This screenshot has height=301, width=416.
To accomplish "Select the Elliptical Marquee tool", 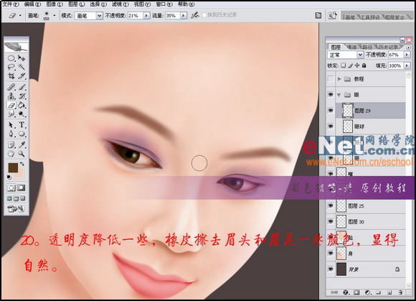I will (11, 58).
